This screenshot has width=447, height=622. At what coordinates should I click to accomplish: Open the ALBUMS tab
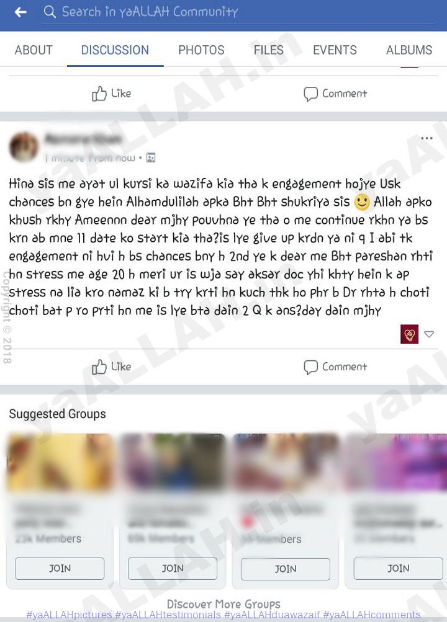[409, 50]
